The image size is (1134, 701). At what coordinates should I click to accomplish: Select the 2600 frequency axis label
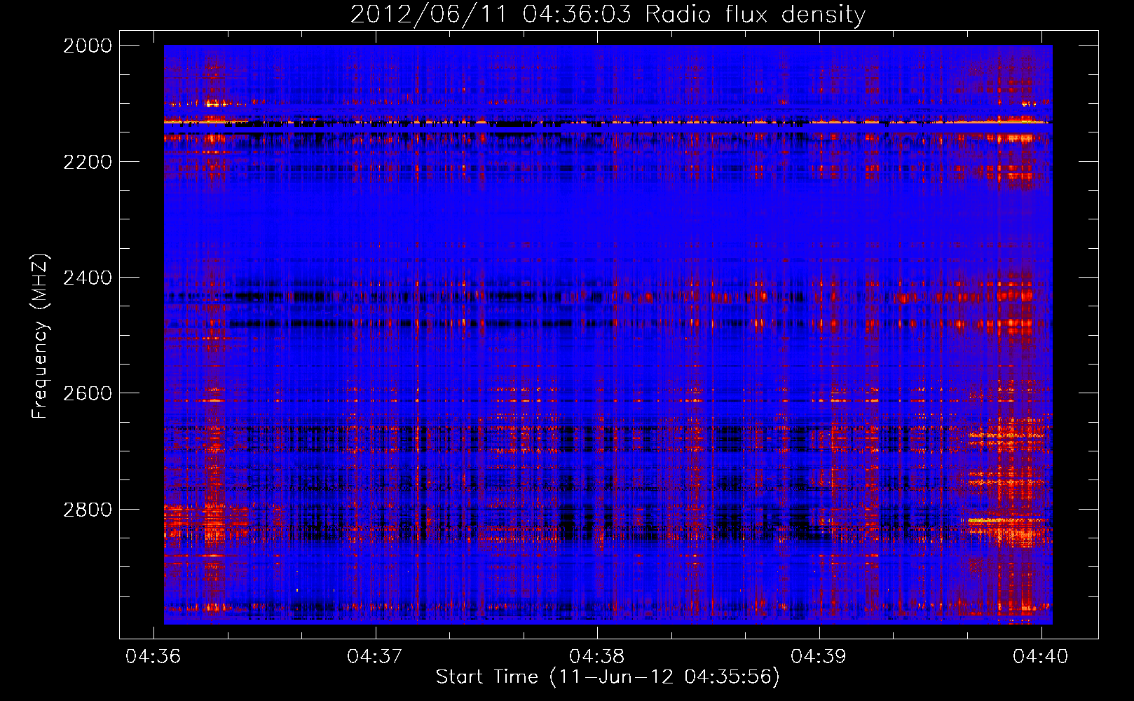click(88, 393)
